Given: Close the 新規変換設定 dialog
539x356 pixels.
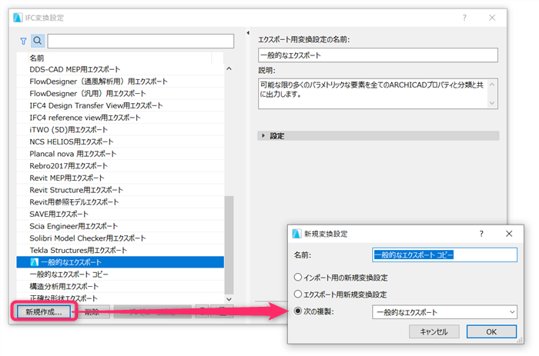Looking at the screenshot, I should pyautogui.click(x=509, y=234).
